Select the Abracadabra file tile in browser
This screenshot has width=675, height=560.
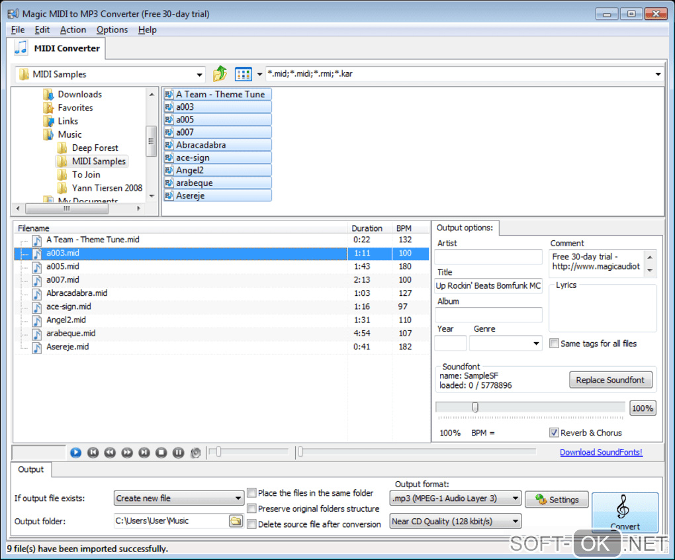[x=218, y=145]
